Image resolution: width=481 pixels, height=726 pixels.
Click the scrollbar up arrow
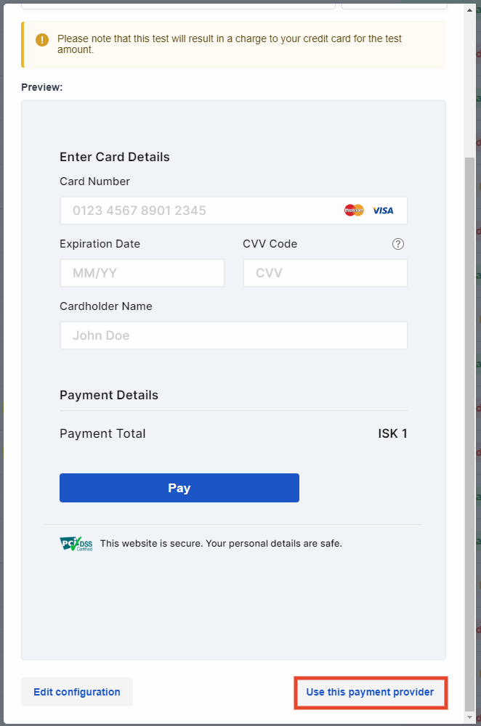[x=469, y=9]
